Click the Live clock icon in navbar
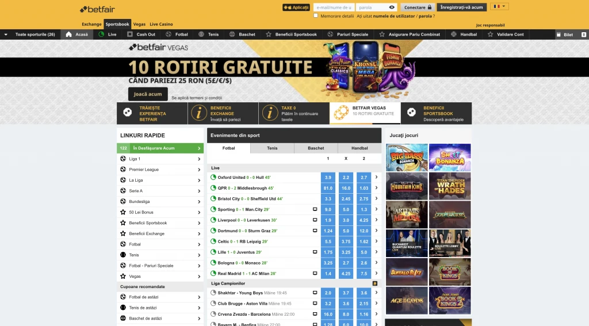The height and width of the screenshot is (326, 589). pyautogui.click(x=102, y=34)
